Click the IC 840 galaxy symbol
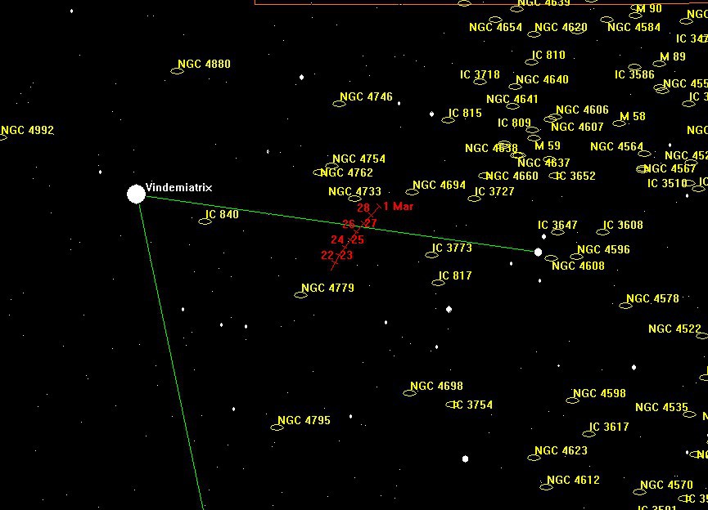This screenshot has height=510, width=708. 205,221
